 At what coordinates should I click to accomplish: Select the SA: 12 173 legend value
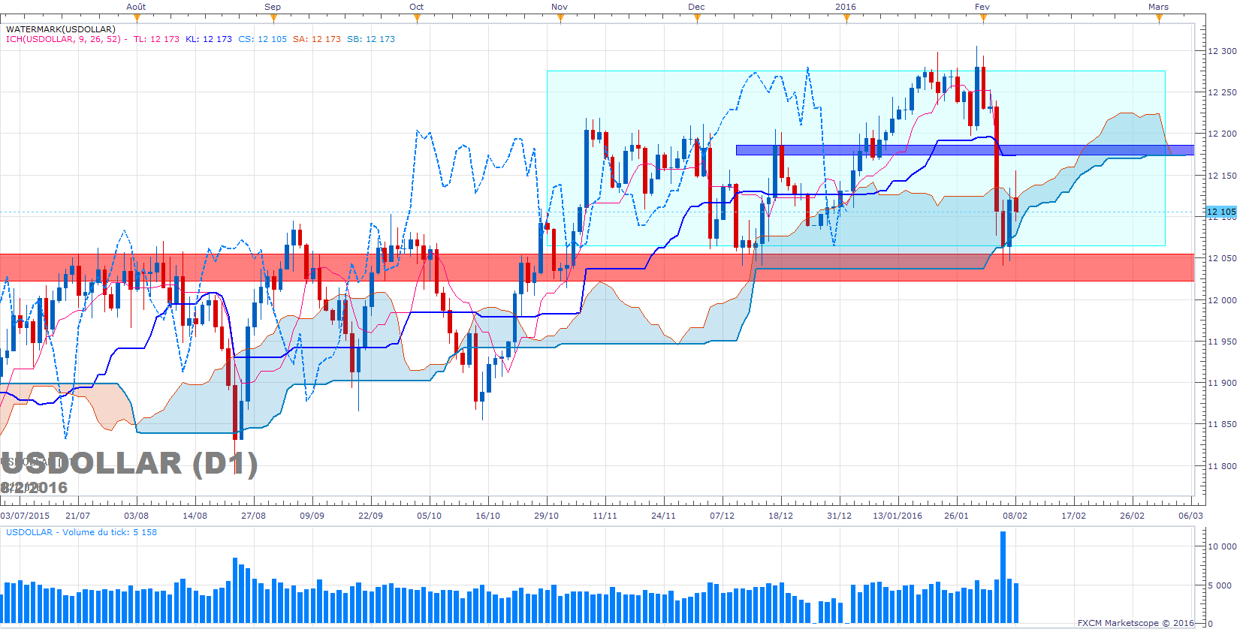point(317,39)
